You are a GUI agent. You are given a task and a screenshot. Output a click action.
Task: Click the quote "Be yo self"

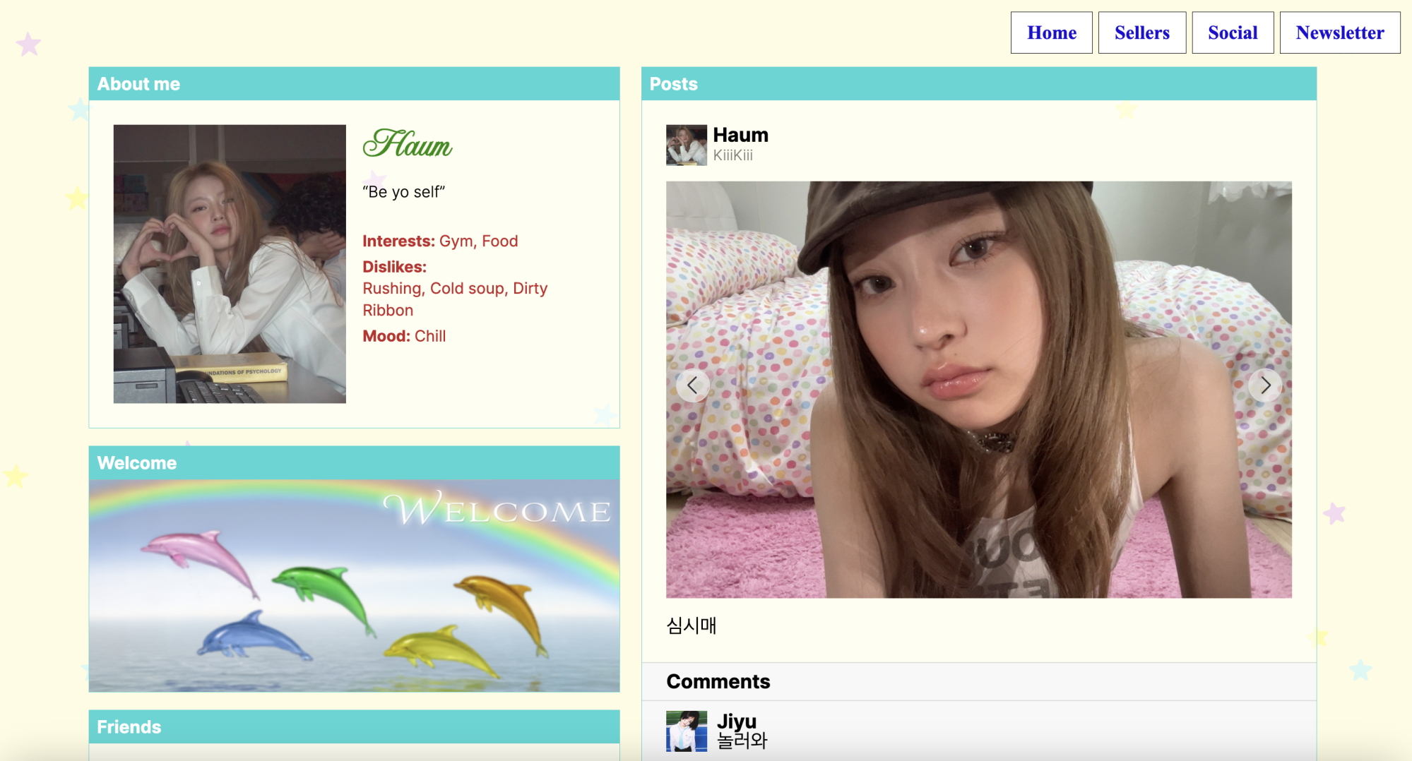click(403, 192)
